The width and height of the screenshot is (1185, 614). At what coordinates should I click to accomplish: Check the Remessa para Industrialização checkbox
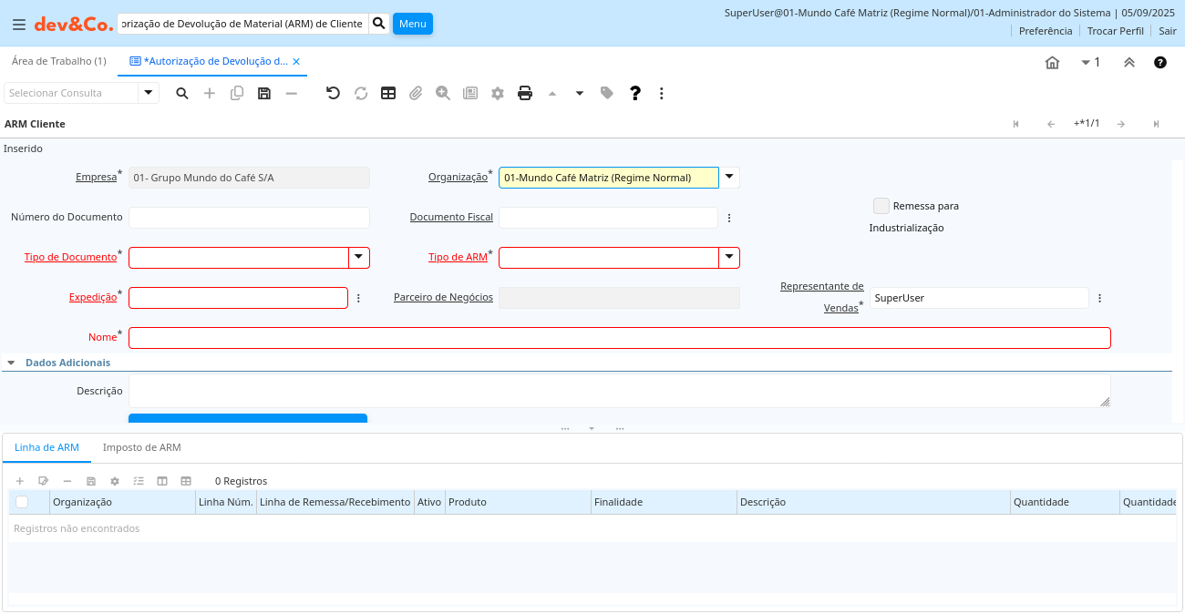(x=881, y=206)
